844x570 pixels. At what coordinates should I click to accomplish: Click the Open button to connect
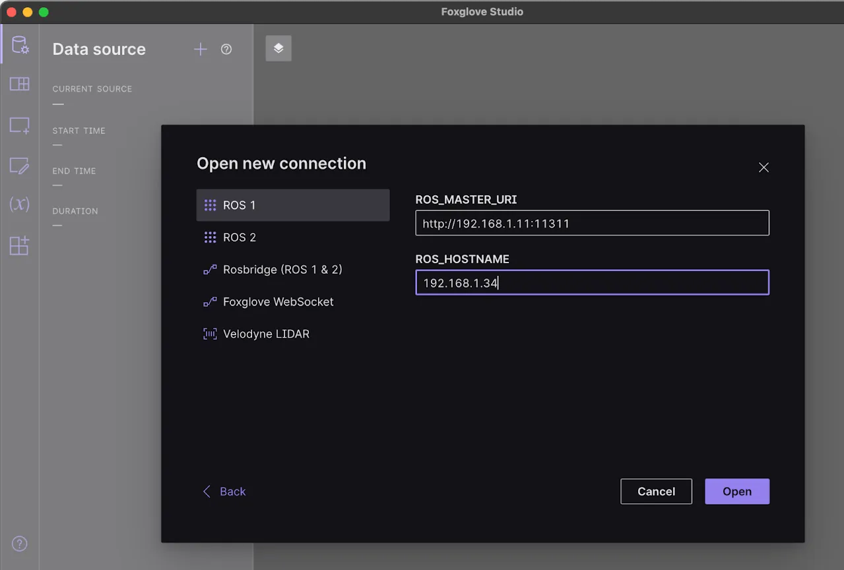tap(736, 491)
